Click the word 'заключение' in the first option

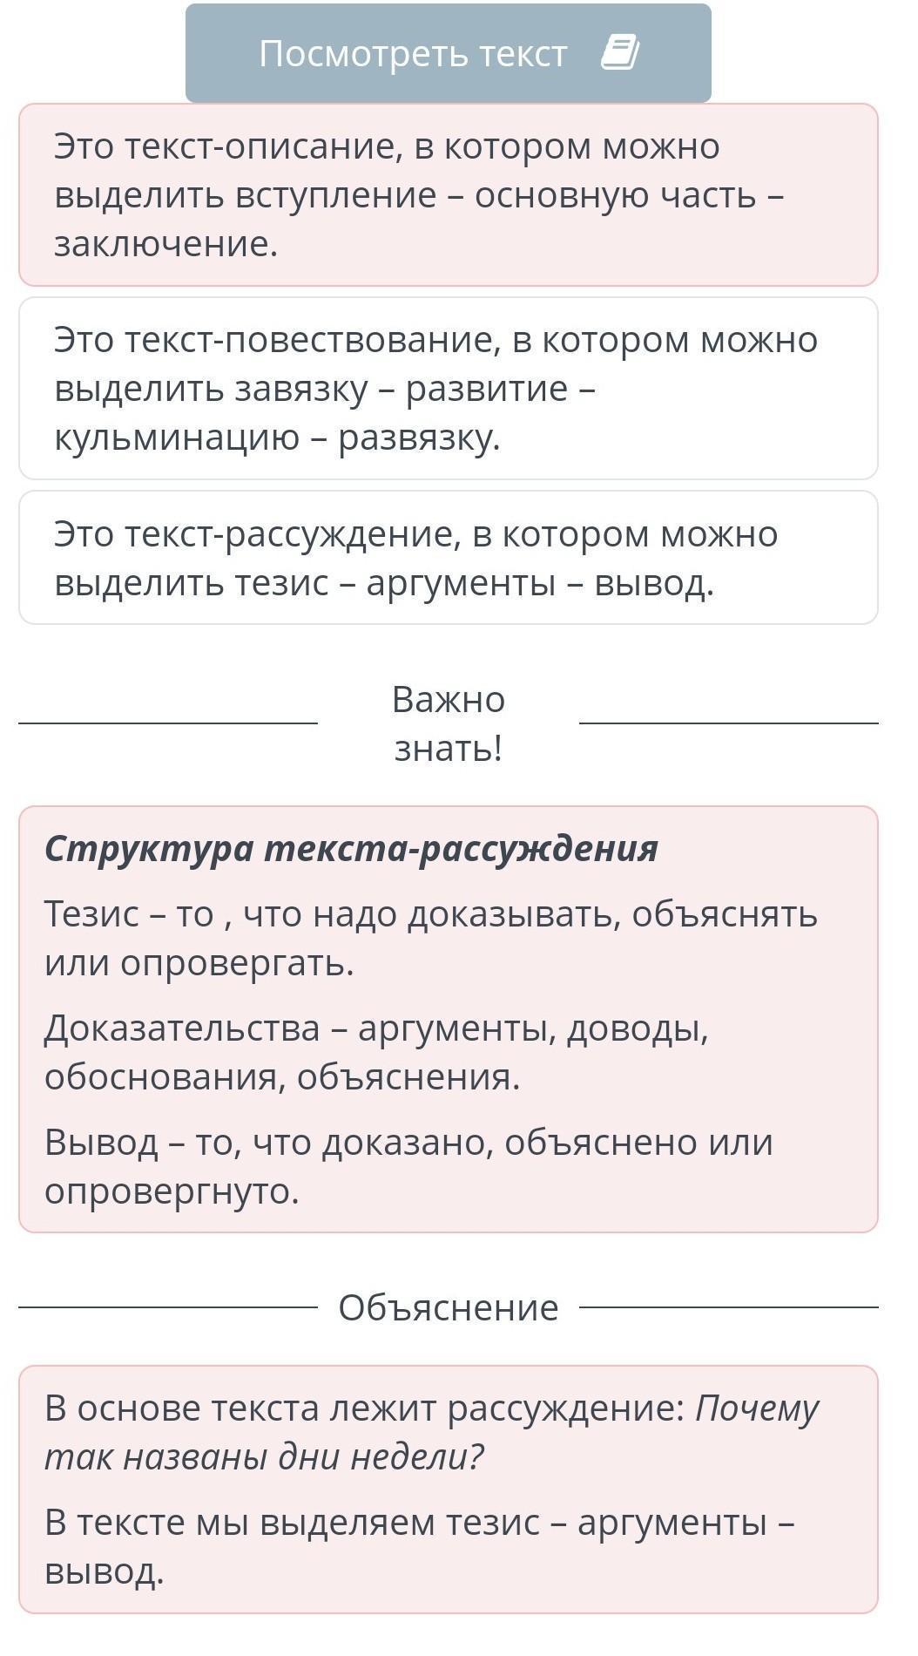(165, 244)
